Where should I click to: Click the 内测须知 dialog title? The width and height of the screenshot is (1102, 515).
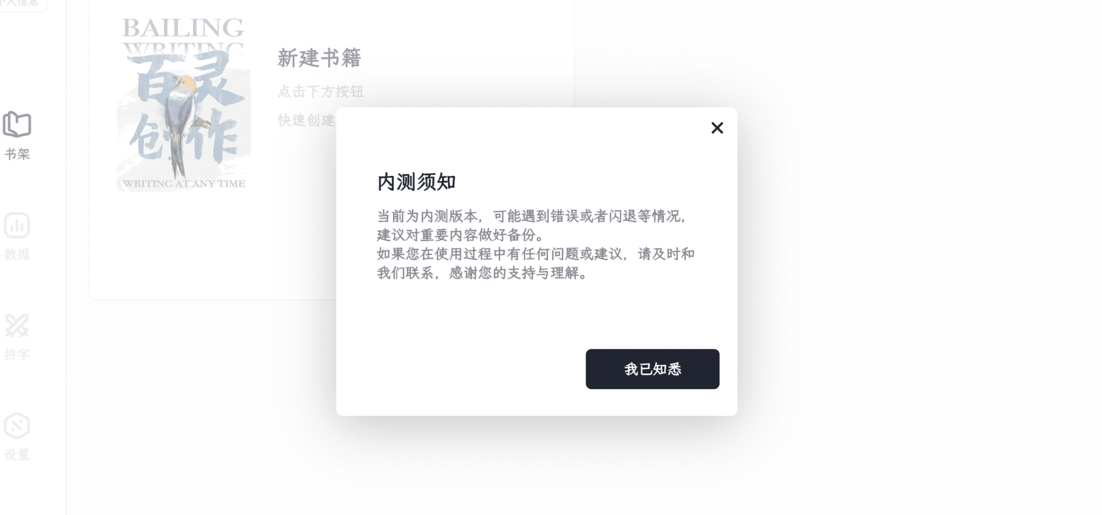click(x=416, y=182)
